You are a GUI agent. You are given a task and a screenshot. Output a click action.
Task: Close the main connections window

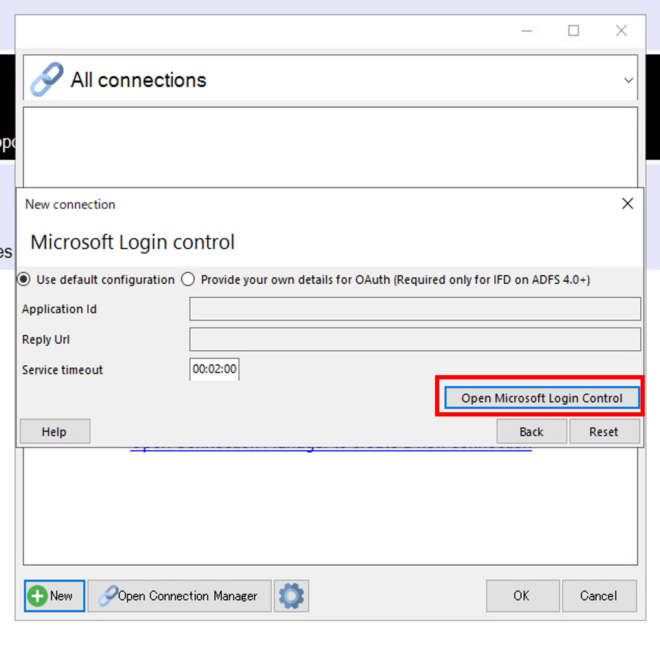(621, 31)
